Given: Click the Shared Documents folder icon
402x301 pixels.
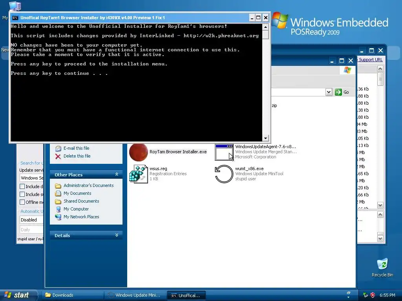Looking at the screenshot, I should pyautogui.click(x=58, y=201).
